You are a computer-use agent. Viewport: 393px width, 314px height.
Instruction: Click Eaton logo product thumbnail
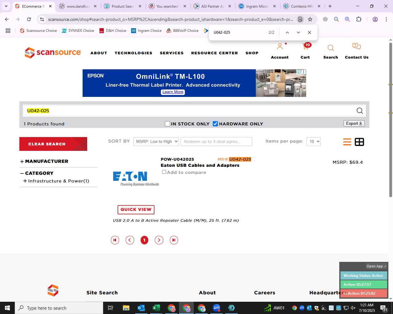pos(136,178)
